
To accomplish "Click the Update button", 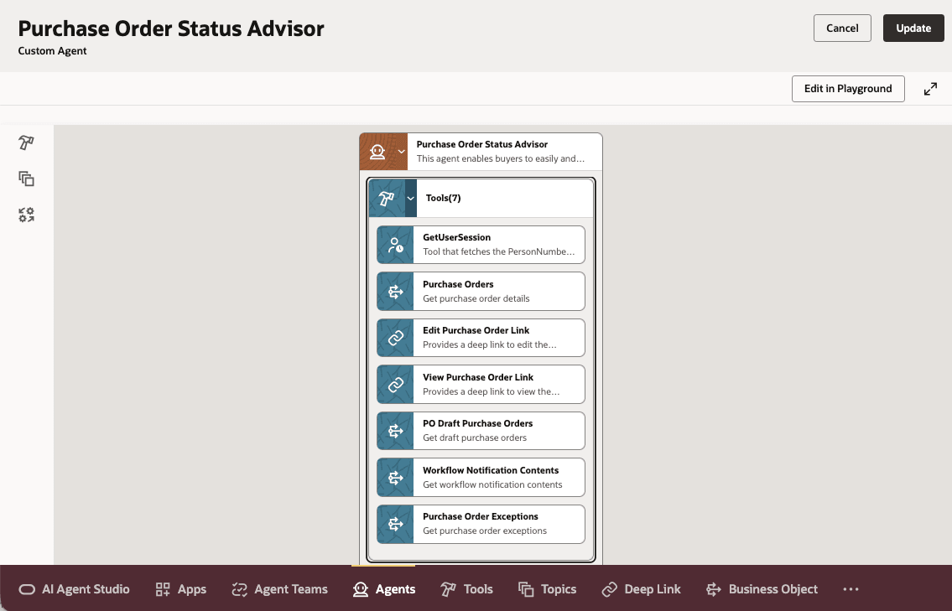I will 913,28.
